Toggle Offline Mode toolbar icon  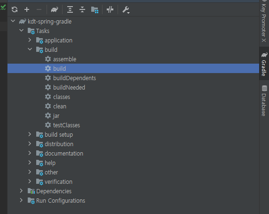110,9
